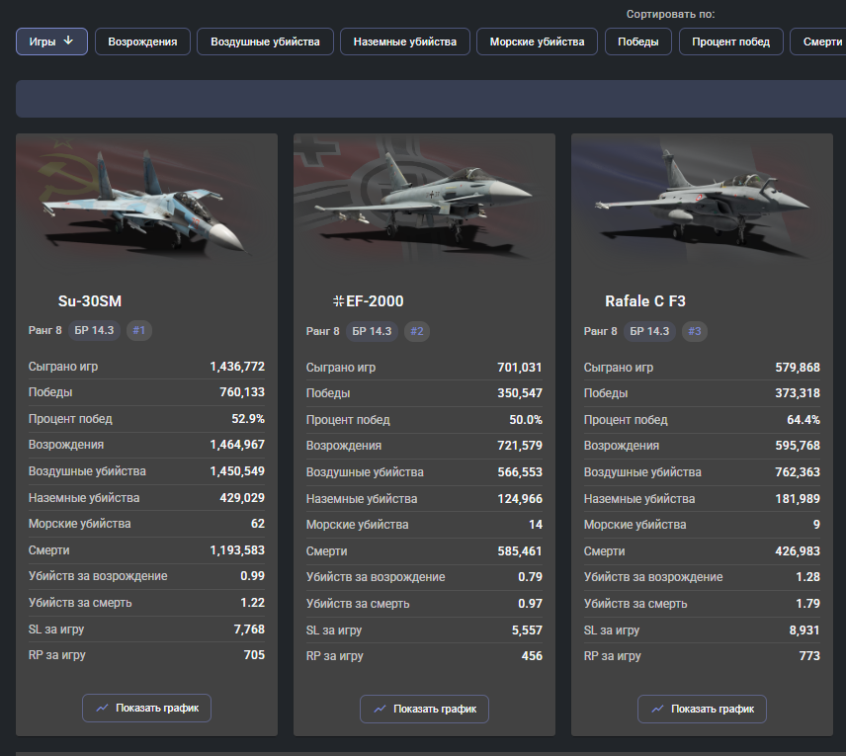Click respawns value 1,464,967

coord(237,445)
